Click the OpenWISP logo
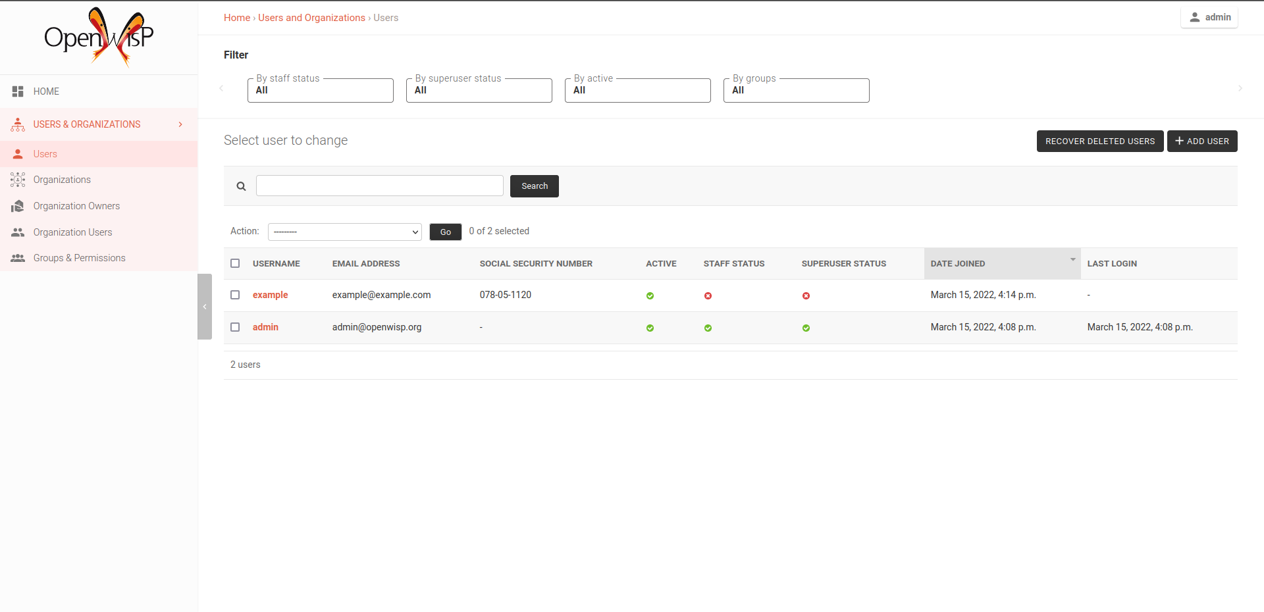This screenshot has height=612, width=1264. tap(99, 38)
